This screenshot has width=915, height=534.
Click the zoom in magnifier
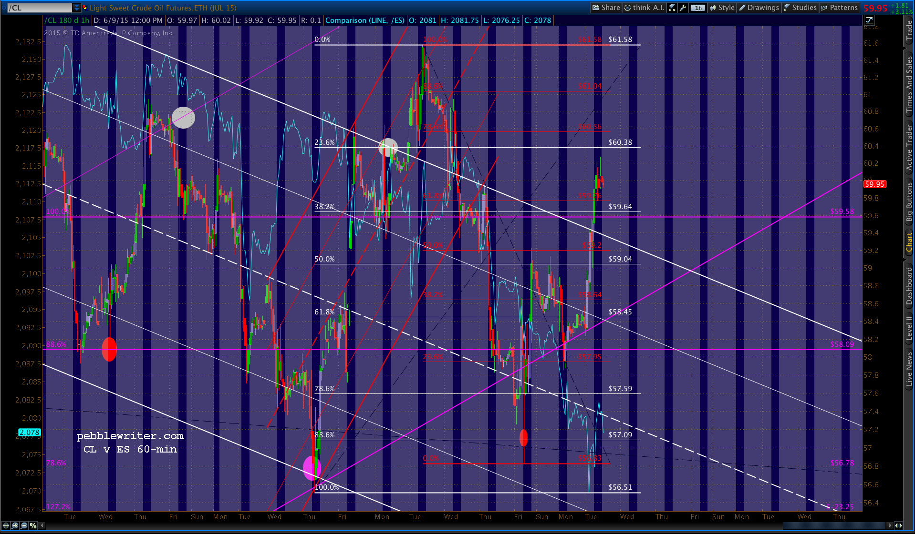[x=15, y=525]
